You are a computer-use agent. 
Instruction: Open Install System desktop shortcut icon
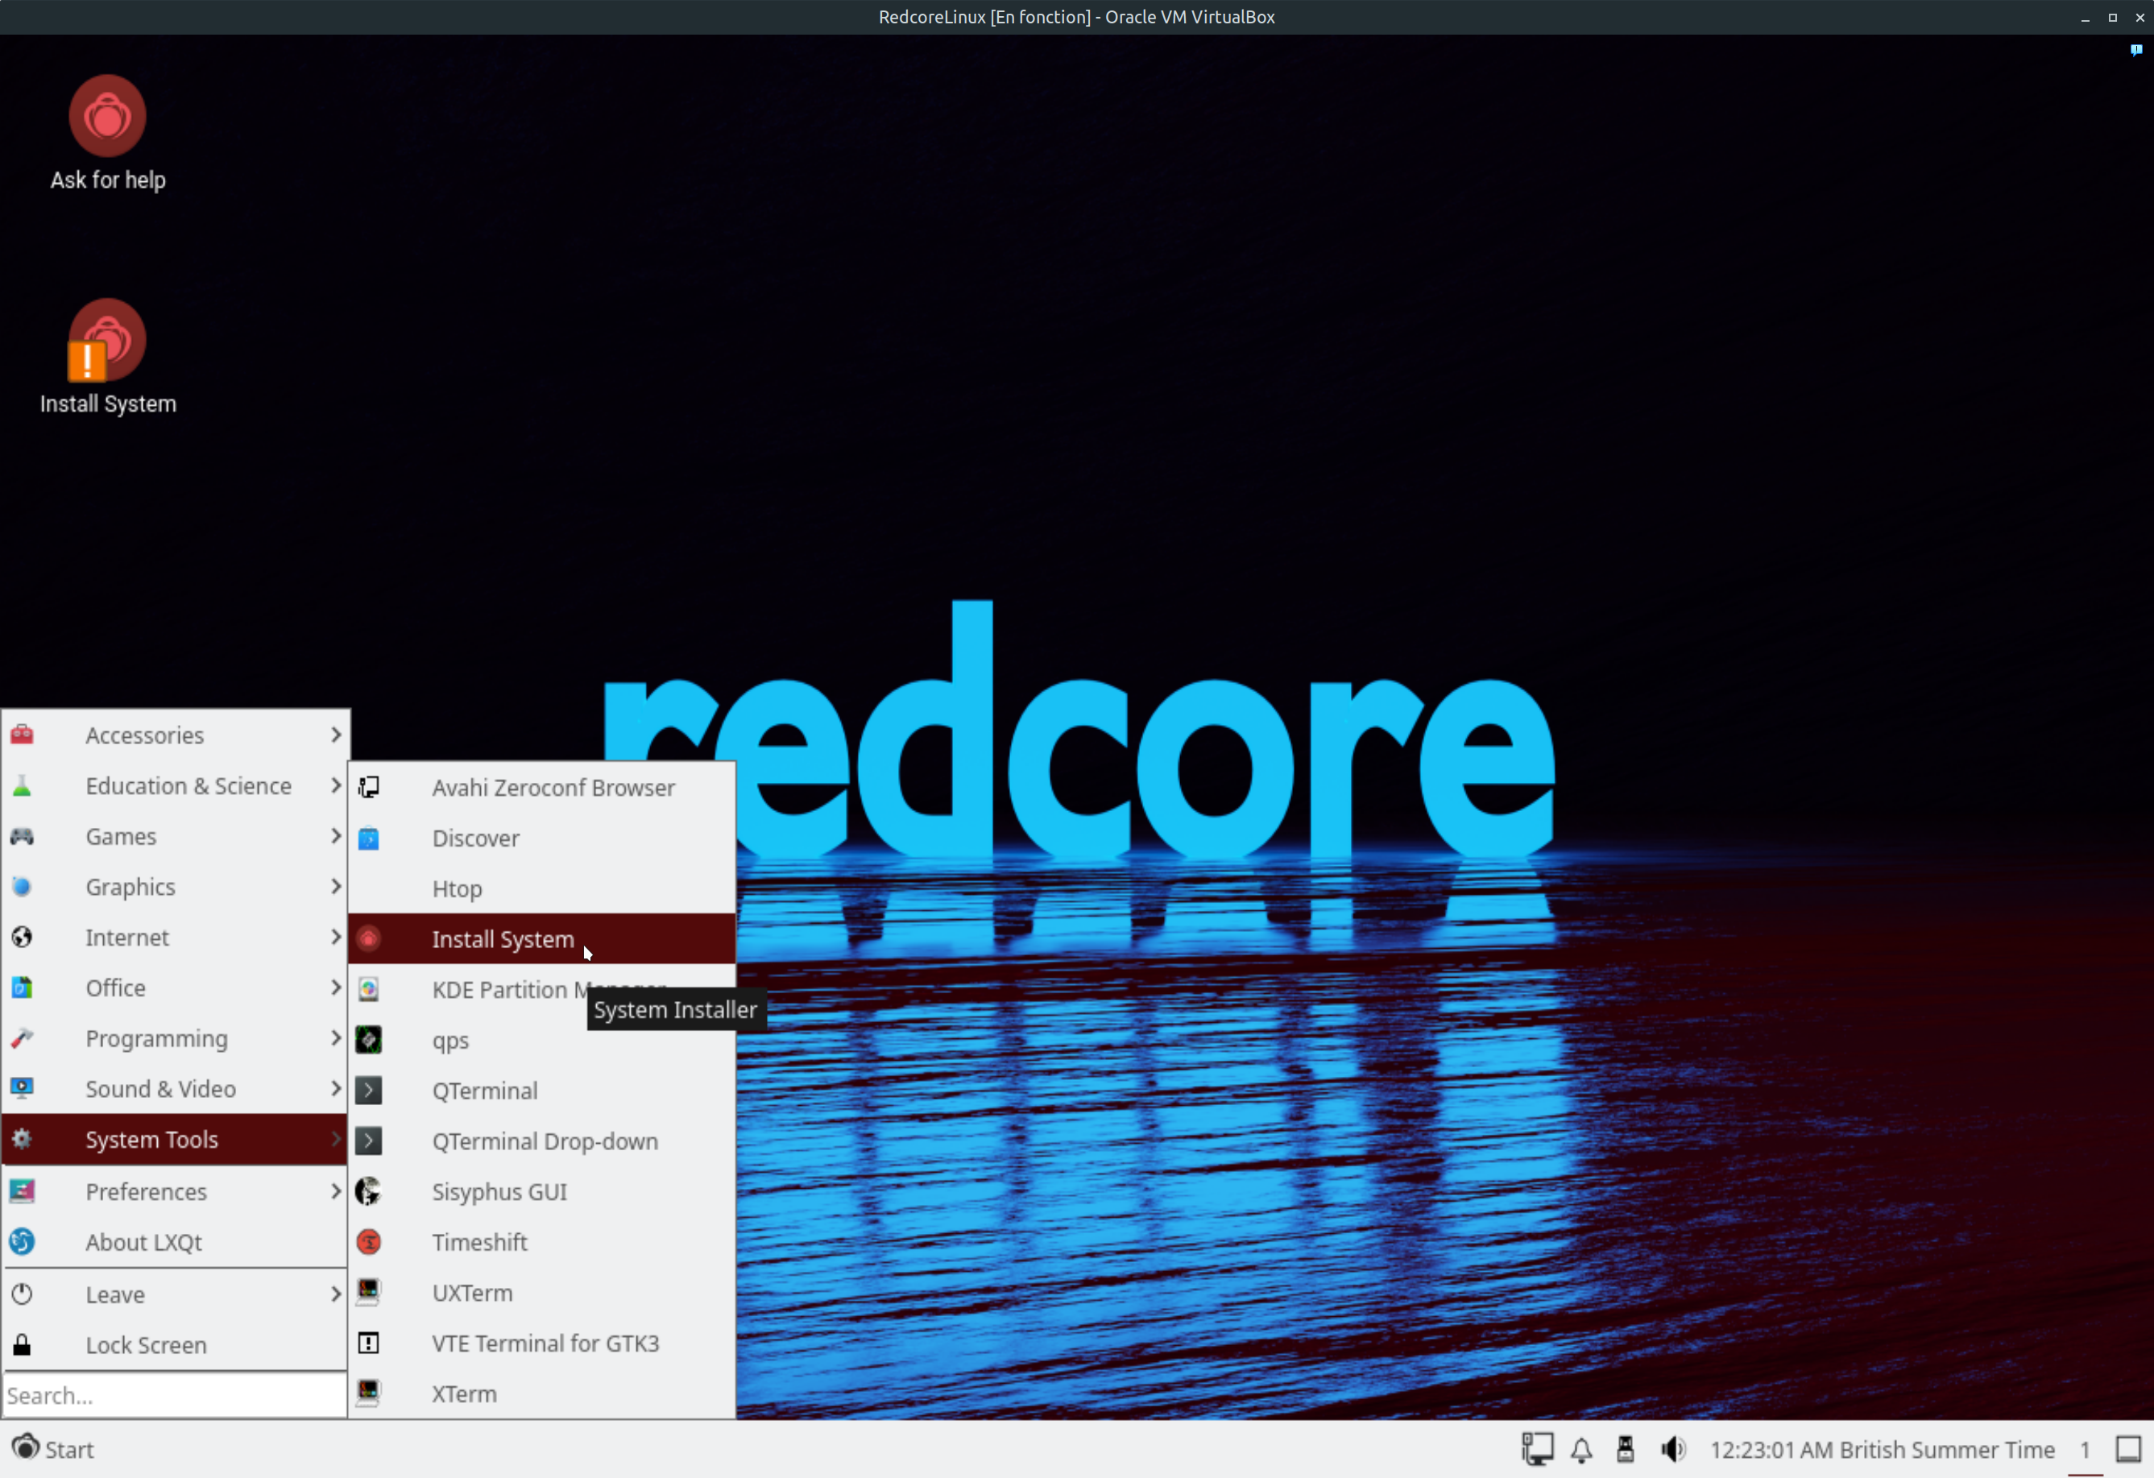tap(107, 341)
